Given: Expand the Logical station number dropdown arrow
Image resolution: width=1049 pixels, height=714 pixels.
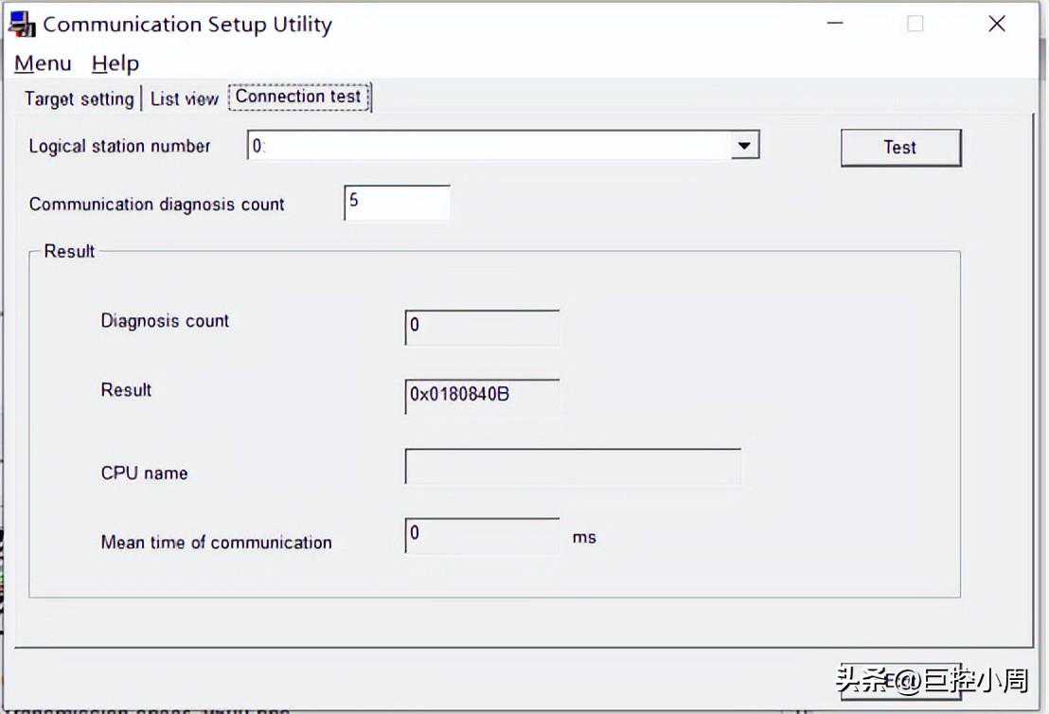Looking at the screenshot, I should point(744,146).
